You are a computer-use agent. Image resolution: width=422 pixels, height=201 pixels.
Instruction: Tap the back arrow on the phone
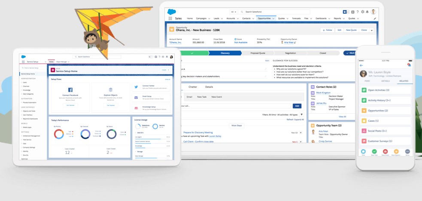[361, 65]
